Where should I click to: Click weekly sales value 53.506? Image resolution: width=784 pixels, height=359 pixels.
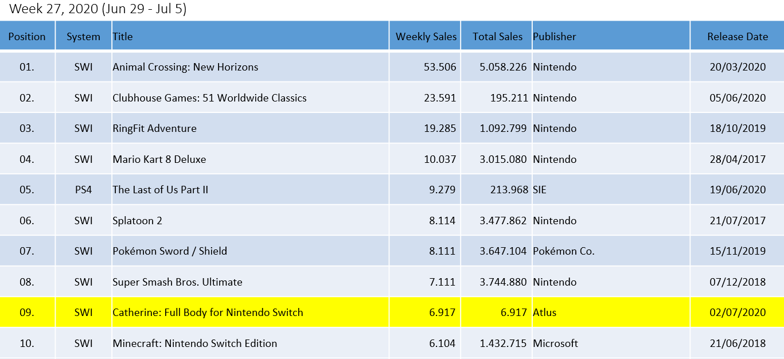point(440,67)
